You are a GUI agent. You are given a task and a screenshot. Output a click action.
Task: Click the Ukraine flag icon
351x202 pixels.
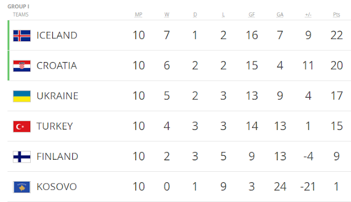click(22, 96)
